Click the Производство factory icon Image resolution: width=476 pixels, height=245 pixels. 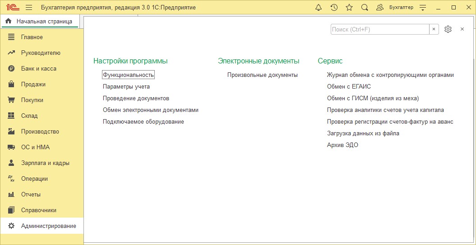click(11, 131)
